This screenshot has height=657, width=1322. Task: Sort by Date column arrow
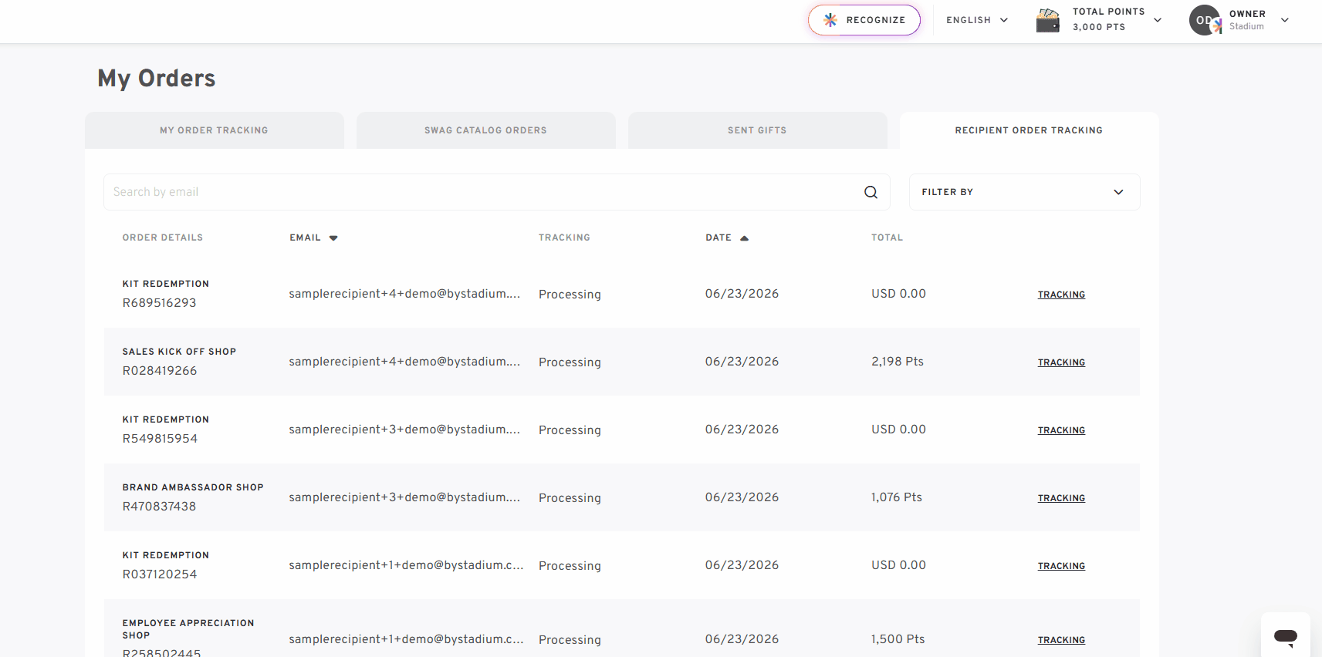coord(744,238)
